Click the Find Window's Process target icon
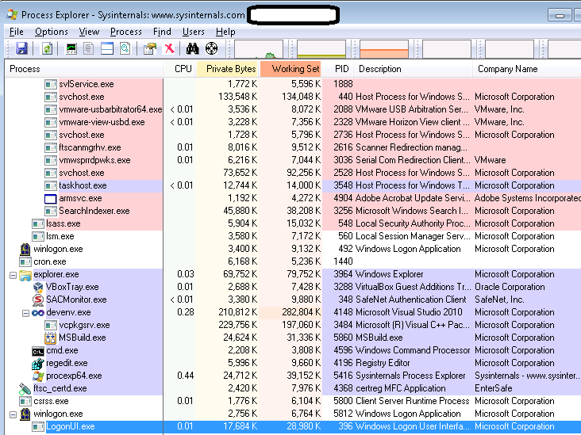Screen dimensions: 581x435 211,49
